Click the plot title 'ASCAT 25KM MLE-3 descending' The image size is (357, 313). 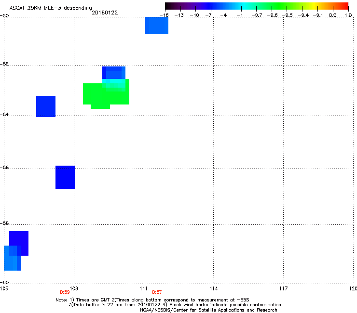pyautogui.click(x=51, y=8)
